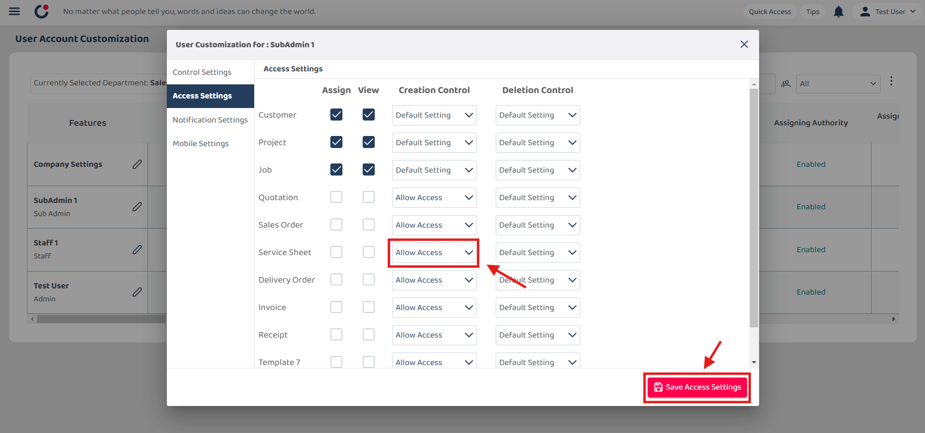Click the user group filter icon
The image size is (925, 433).
pyautogui.click(x=786, y=84)
